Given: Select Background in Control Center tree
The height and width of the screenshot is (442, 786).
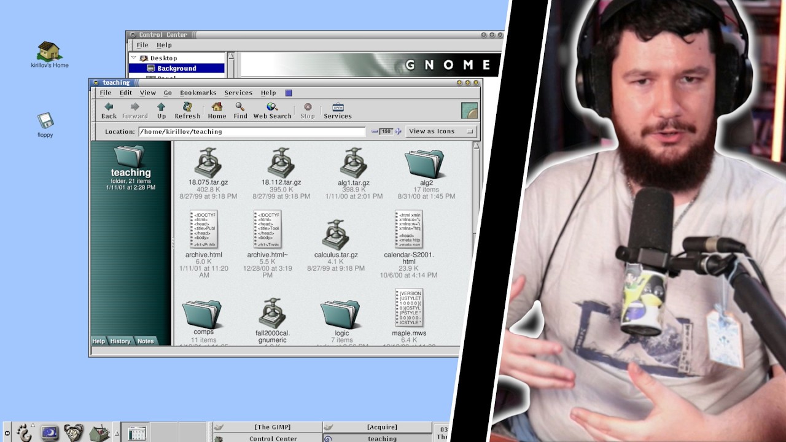Looking at the screenshot, I should [177, 68].
